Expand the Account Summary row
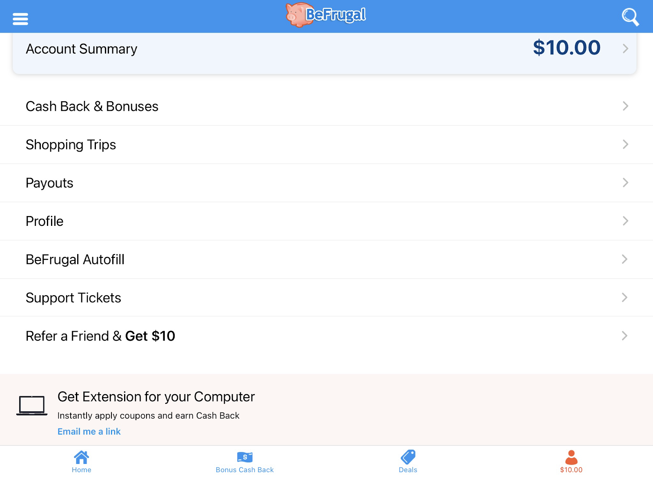 point(326,49)
